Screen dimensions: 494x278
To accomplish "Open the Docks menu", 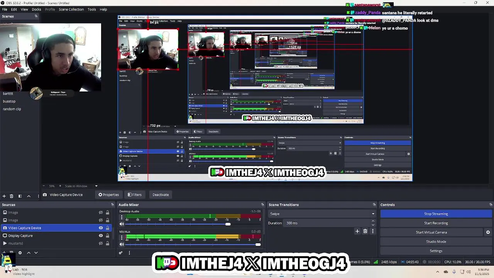I will point(36,9).
